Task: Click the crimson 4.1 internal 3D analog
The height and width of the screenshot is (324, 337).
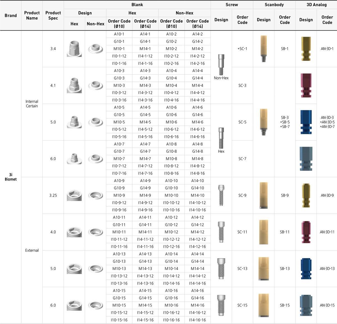Action: [306, 85]
